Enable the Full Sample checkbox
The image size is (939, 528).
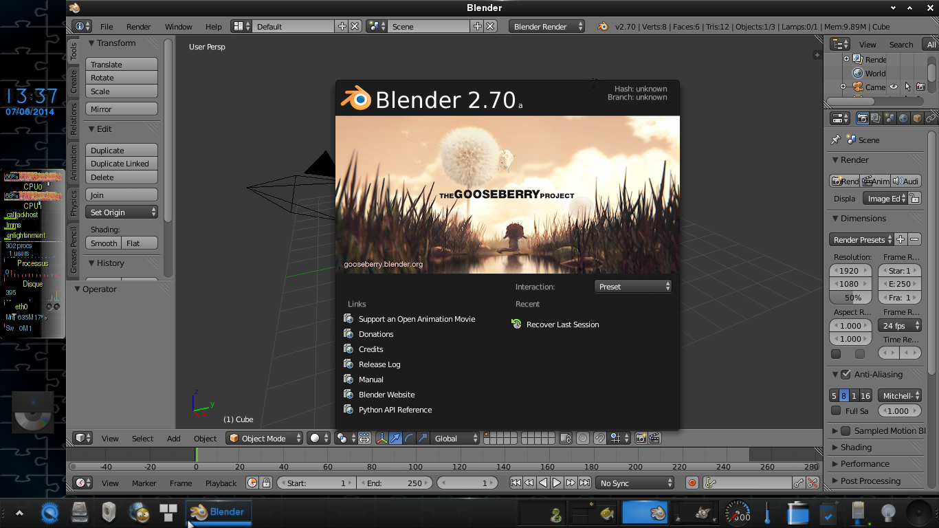point(836,410)
